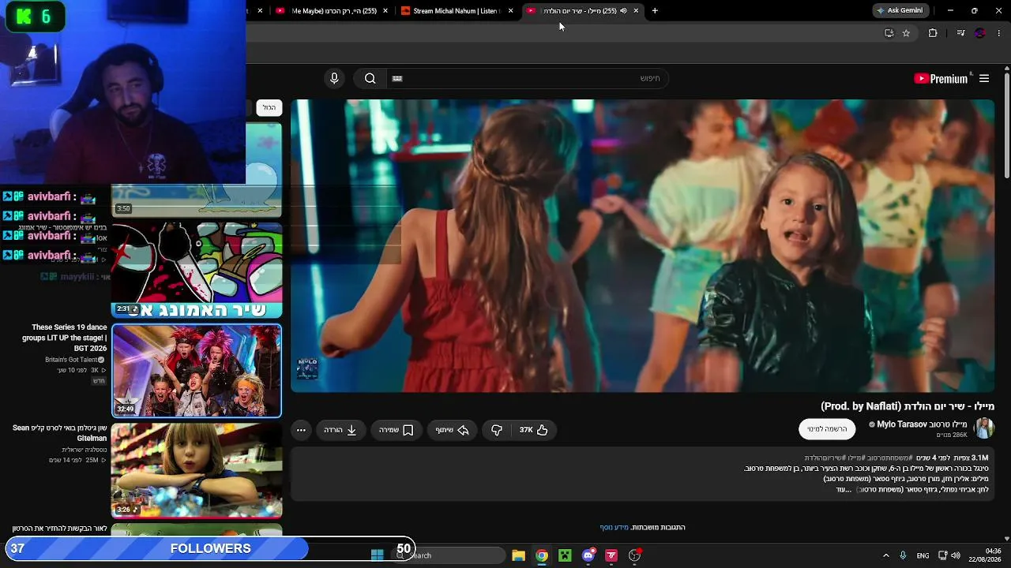Open Google Chrome from the taskbar
Image resolution: width=1011 pixels, height=568 pixels.
[542, 555]
